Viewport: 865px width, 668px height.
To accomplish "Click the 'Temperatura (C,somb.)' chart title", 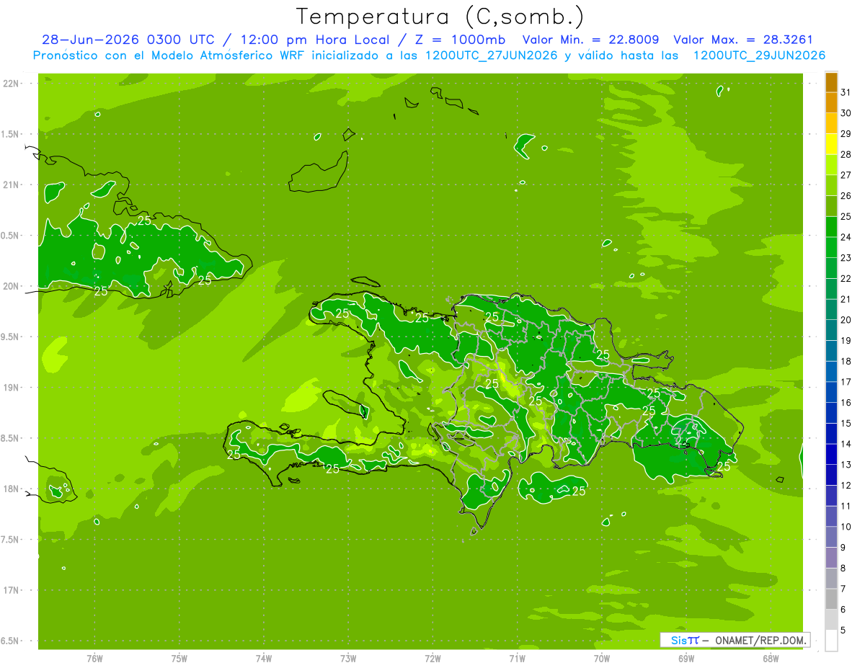I will coord(440,17).
